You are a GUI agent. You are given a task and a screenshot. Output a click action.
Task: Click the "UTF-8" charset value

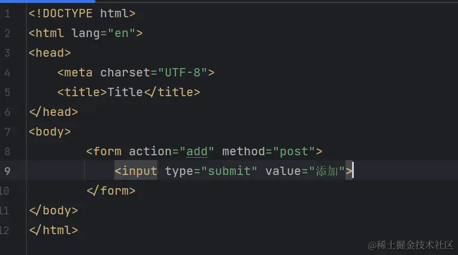click(x=179, y=72)
